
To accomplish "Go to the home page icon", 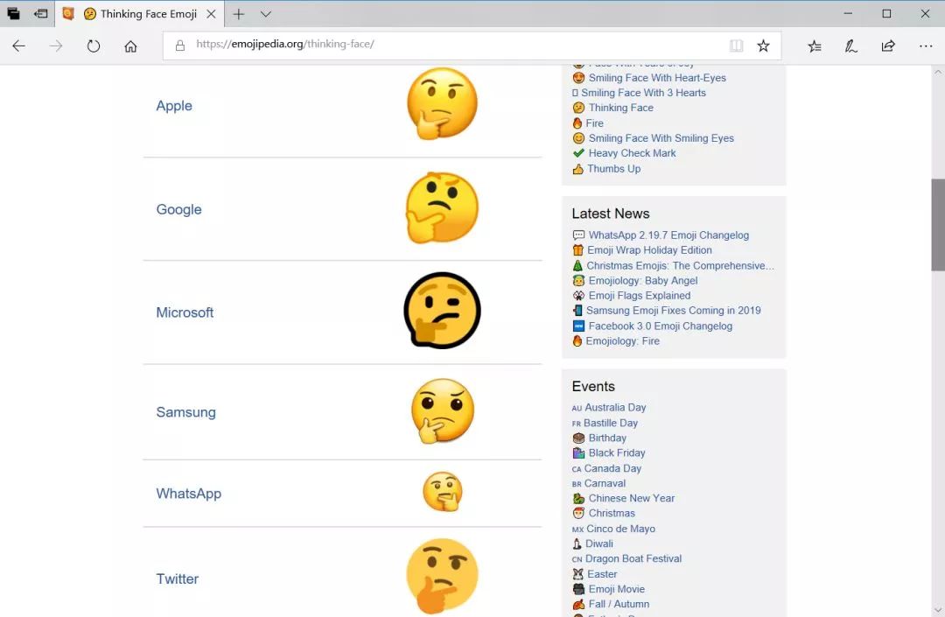I will 130,46.
